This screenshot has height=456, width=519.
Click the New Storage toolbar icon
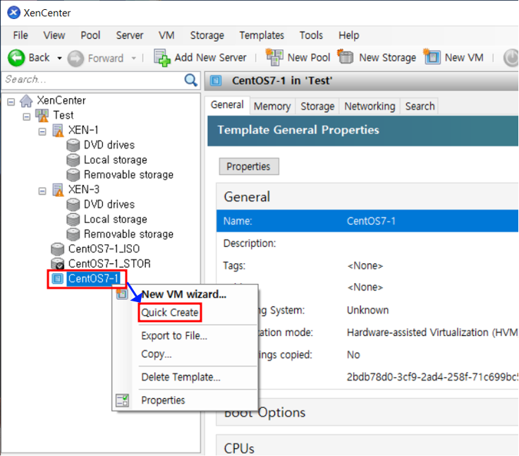[x=346, y=56]
